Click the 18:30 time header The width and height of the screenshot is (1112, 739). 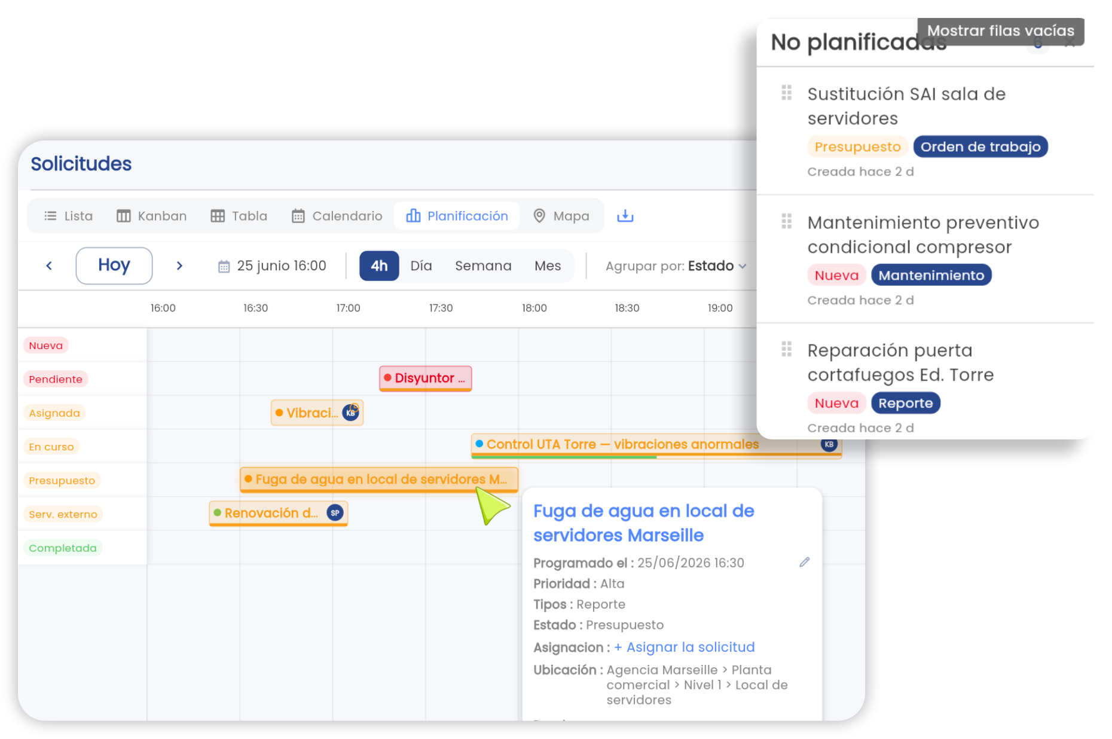(x=627, y=308)
